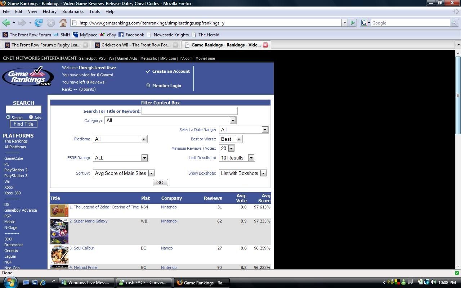
Task: Open the Tools menu
Action: [94, 11]
